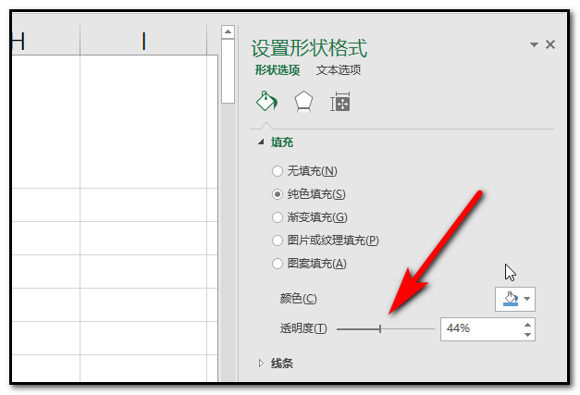
Task: Click the 44% transparency input field
Action: (x=481, y=328)
